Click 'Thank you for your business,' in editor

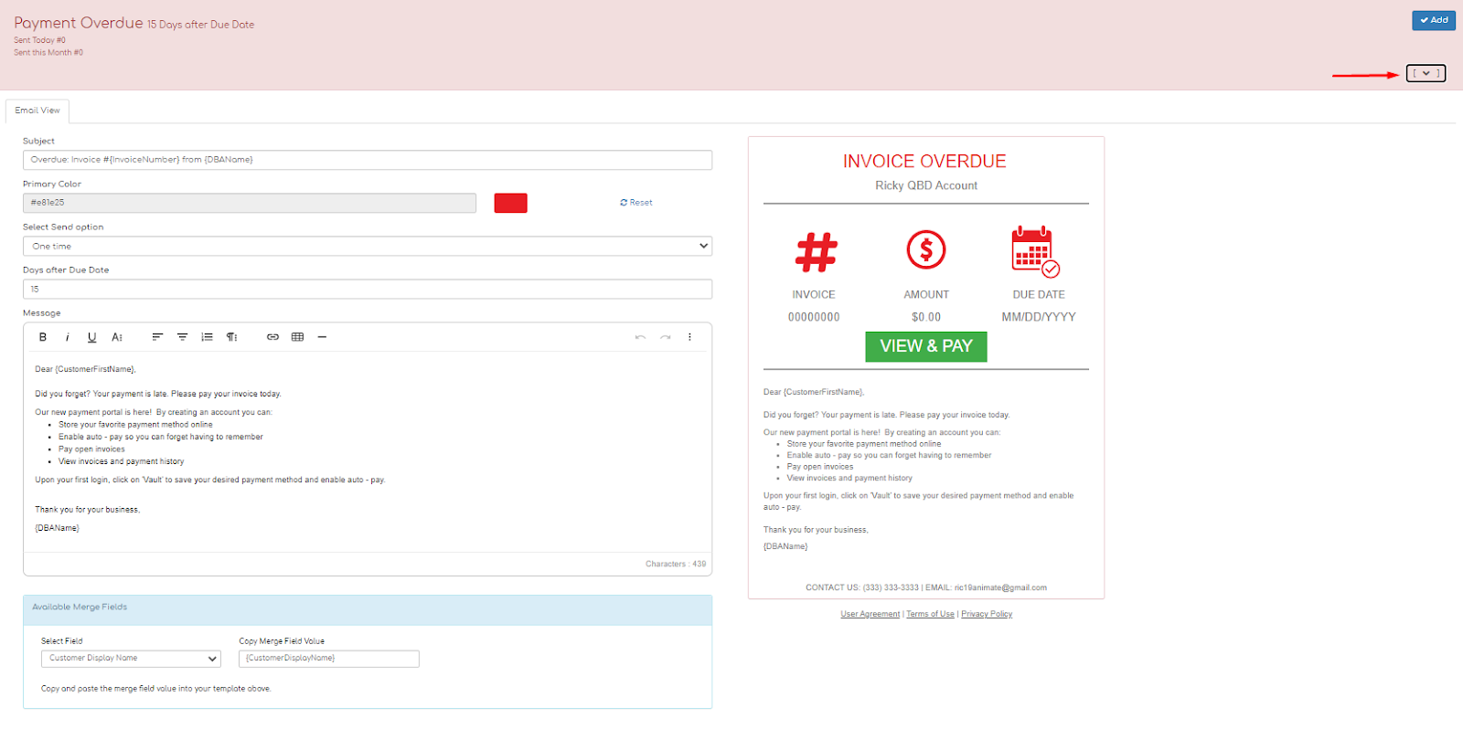tap(88, 510)
